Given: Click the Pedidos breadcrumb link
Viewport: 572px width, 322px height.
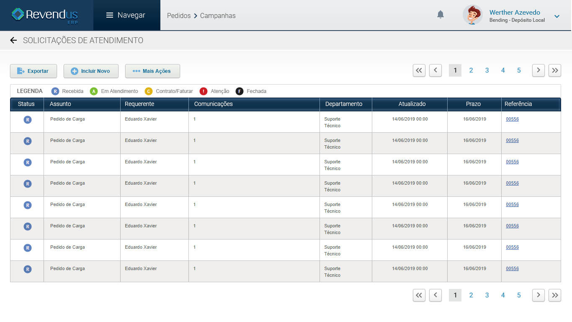Looking at the screenshot, I should pos(179,15).
